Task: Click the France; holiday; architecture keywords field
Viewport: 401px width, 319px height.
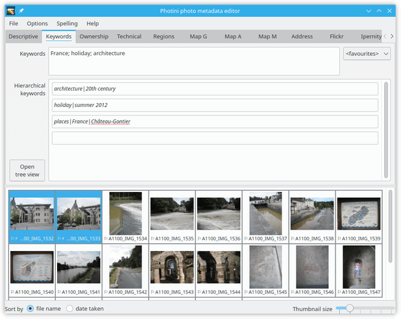Action: pos(194,61)
